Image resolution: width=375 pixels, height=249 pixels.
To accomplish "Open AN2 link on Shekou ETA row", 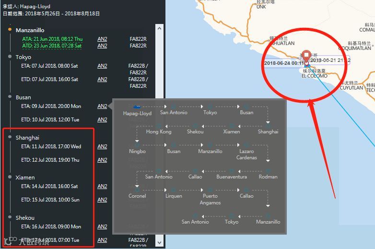I will pyautogui.click(x=102, y=226).
